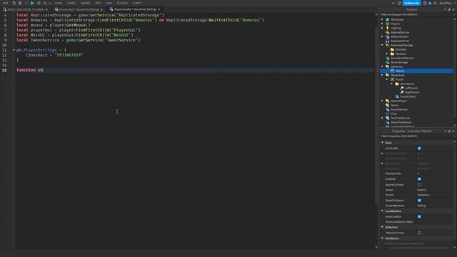Toggle the Enabled property checkbox
The width and height of the screenshot is (457, 257).
click(x=419, y=179)
